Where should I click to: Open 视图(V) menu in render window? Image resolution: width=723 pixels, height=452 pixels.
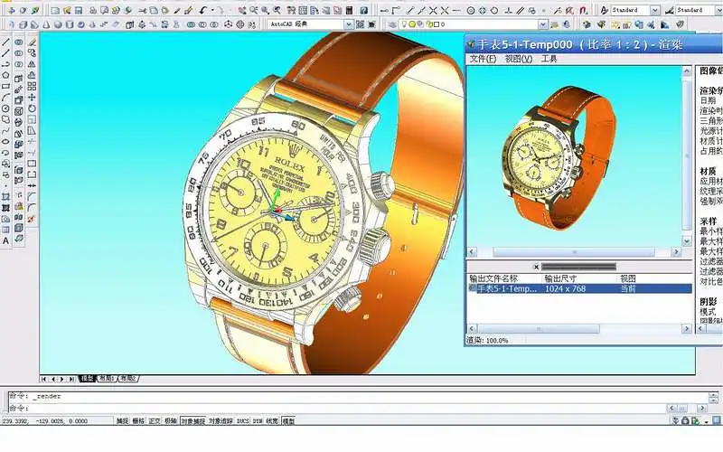(x=519, y=59)
